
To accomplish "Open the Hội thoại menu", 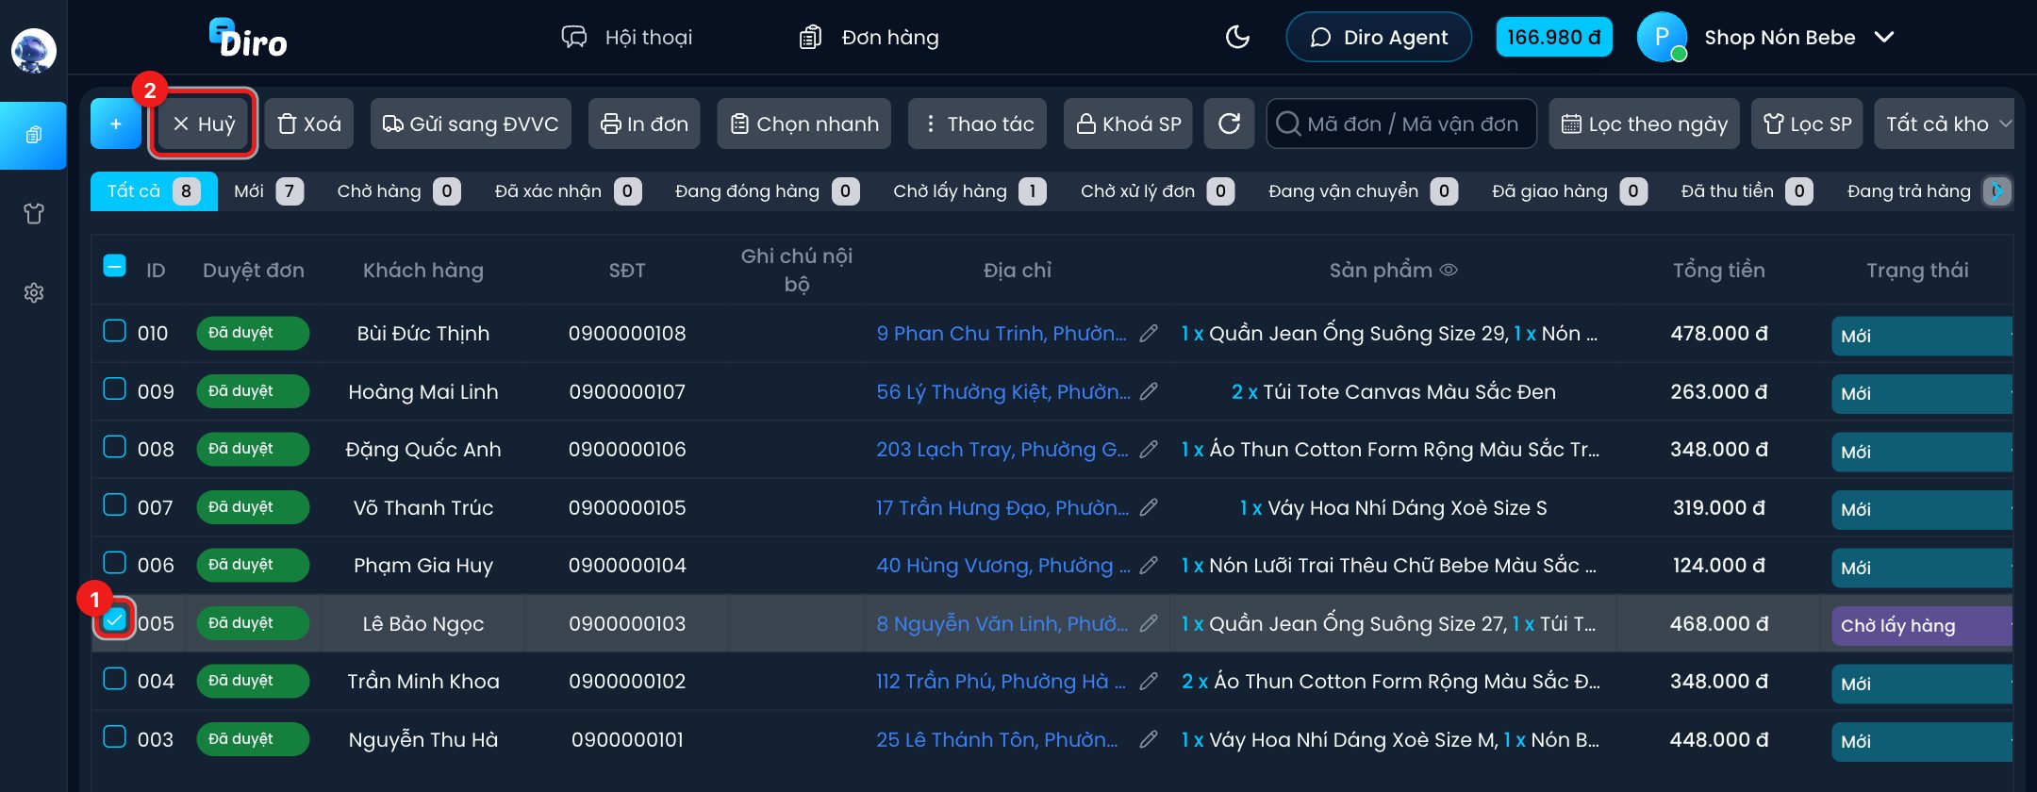I will tap(627, 38).
